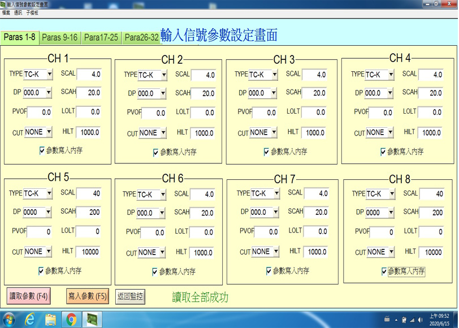
Task: Click 讀取參數 (F4) button
Action: (x=29, y=296)
